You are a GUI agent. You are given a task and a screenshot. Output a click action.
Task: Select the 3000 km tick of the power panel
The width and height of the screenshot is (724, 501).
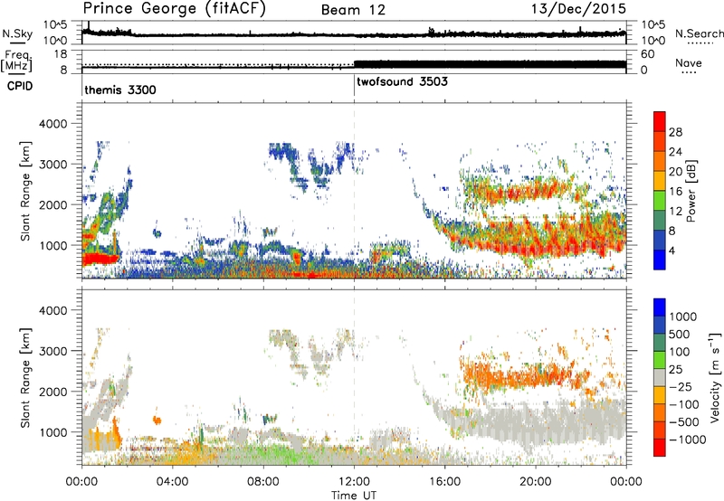[52, 165]
